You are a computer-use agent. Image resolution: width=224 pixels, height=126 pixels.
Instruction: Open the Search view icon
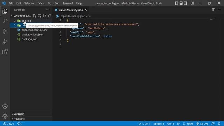pos(5,21)
